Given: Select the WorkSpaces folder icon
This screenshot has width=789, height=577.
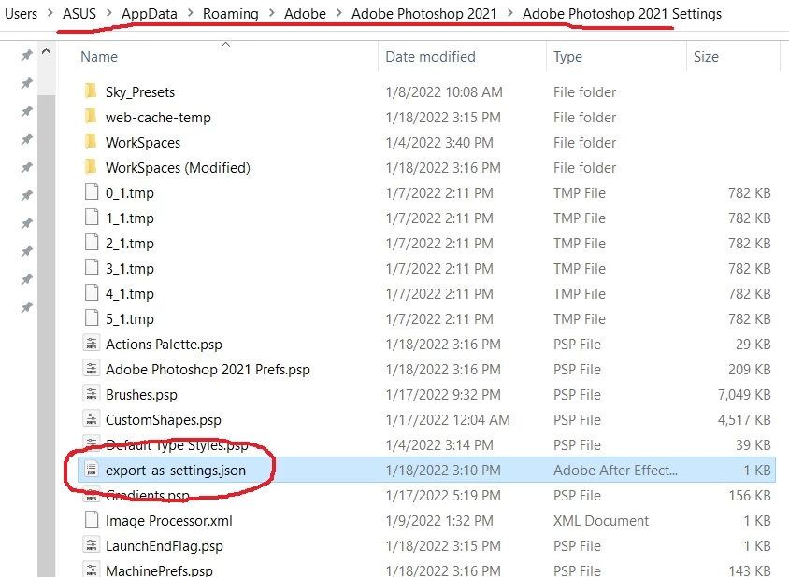Looking at the screenshot, I should point(91,141).
